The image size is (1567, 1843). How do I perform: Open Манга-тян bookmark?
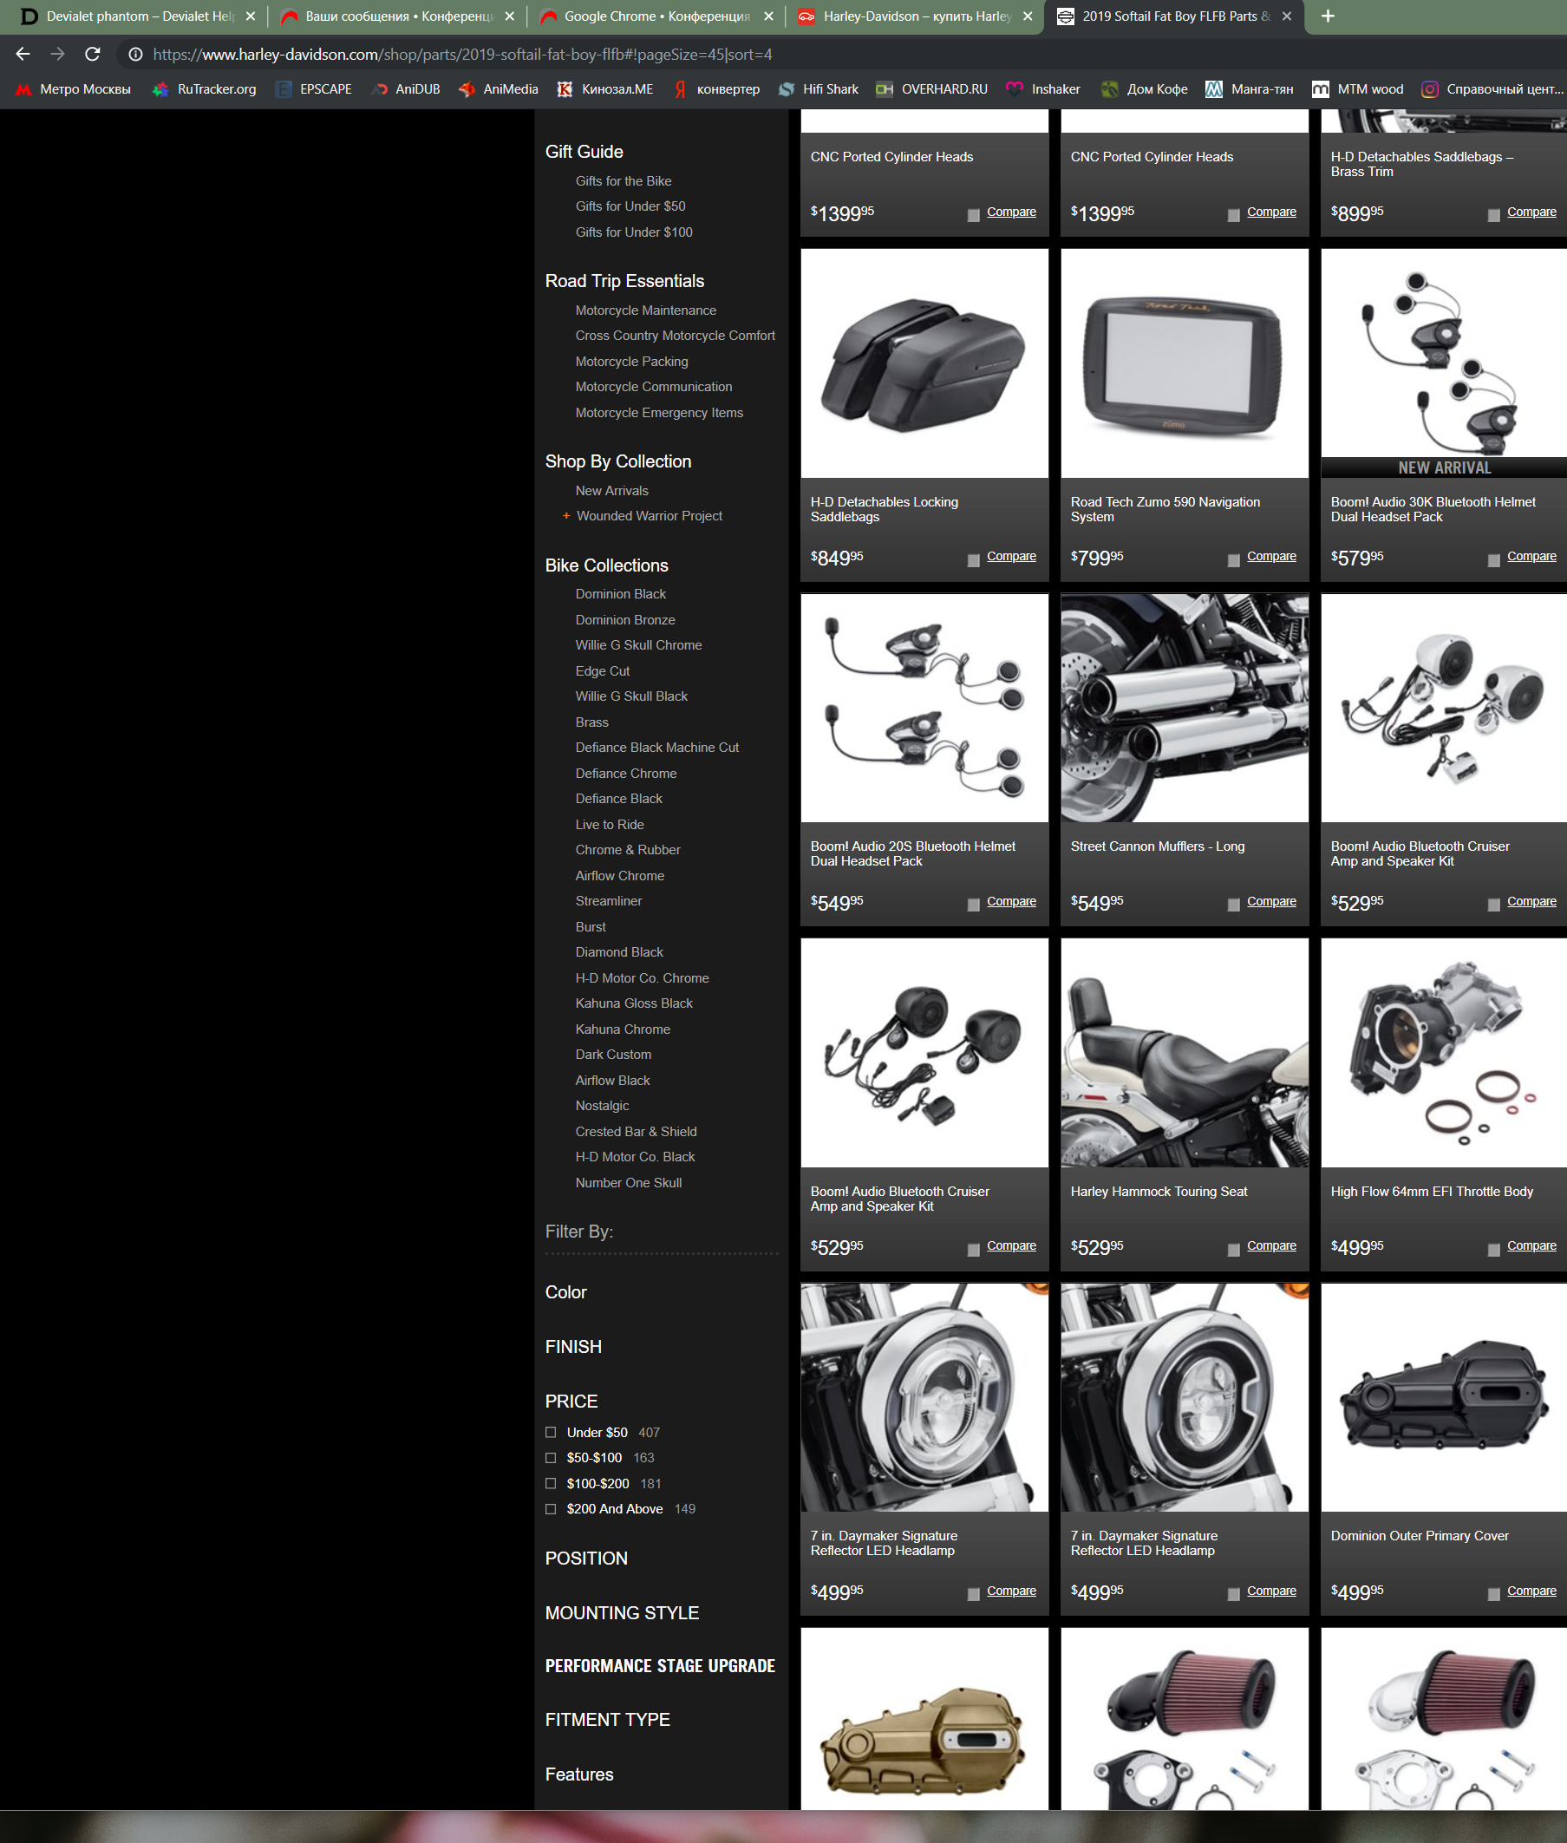(1249, 88)
